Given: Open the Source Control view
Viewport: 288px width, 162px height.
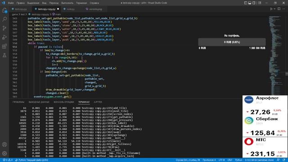Looking at the screenshot, I should click(4, 28).
